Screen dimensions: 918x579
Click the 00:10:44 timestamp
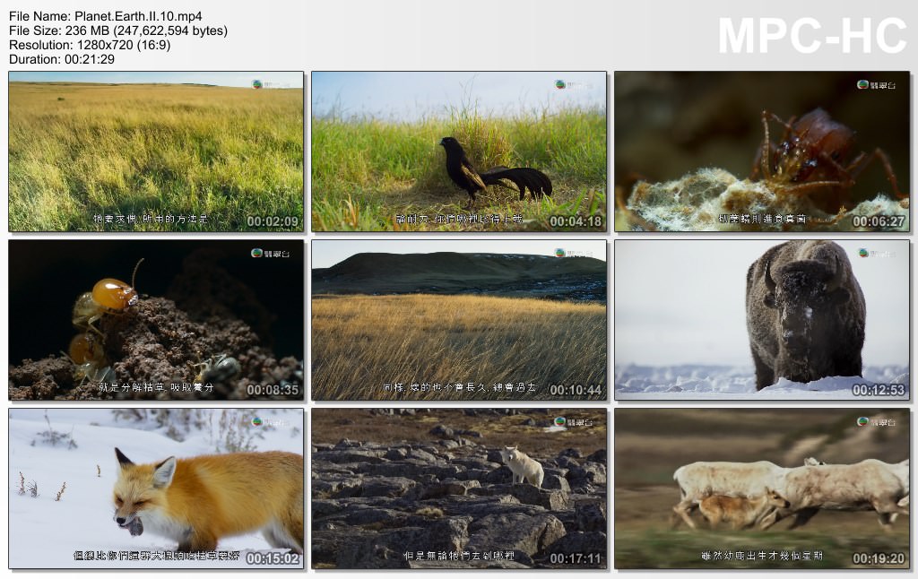[x=576, y=390]
